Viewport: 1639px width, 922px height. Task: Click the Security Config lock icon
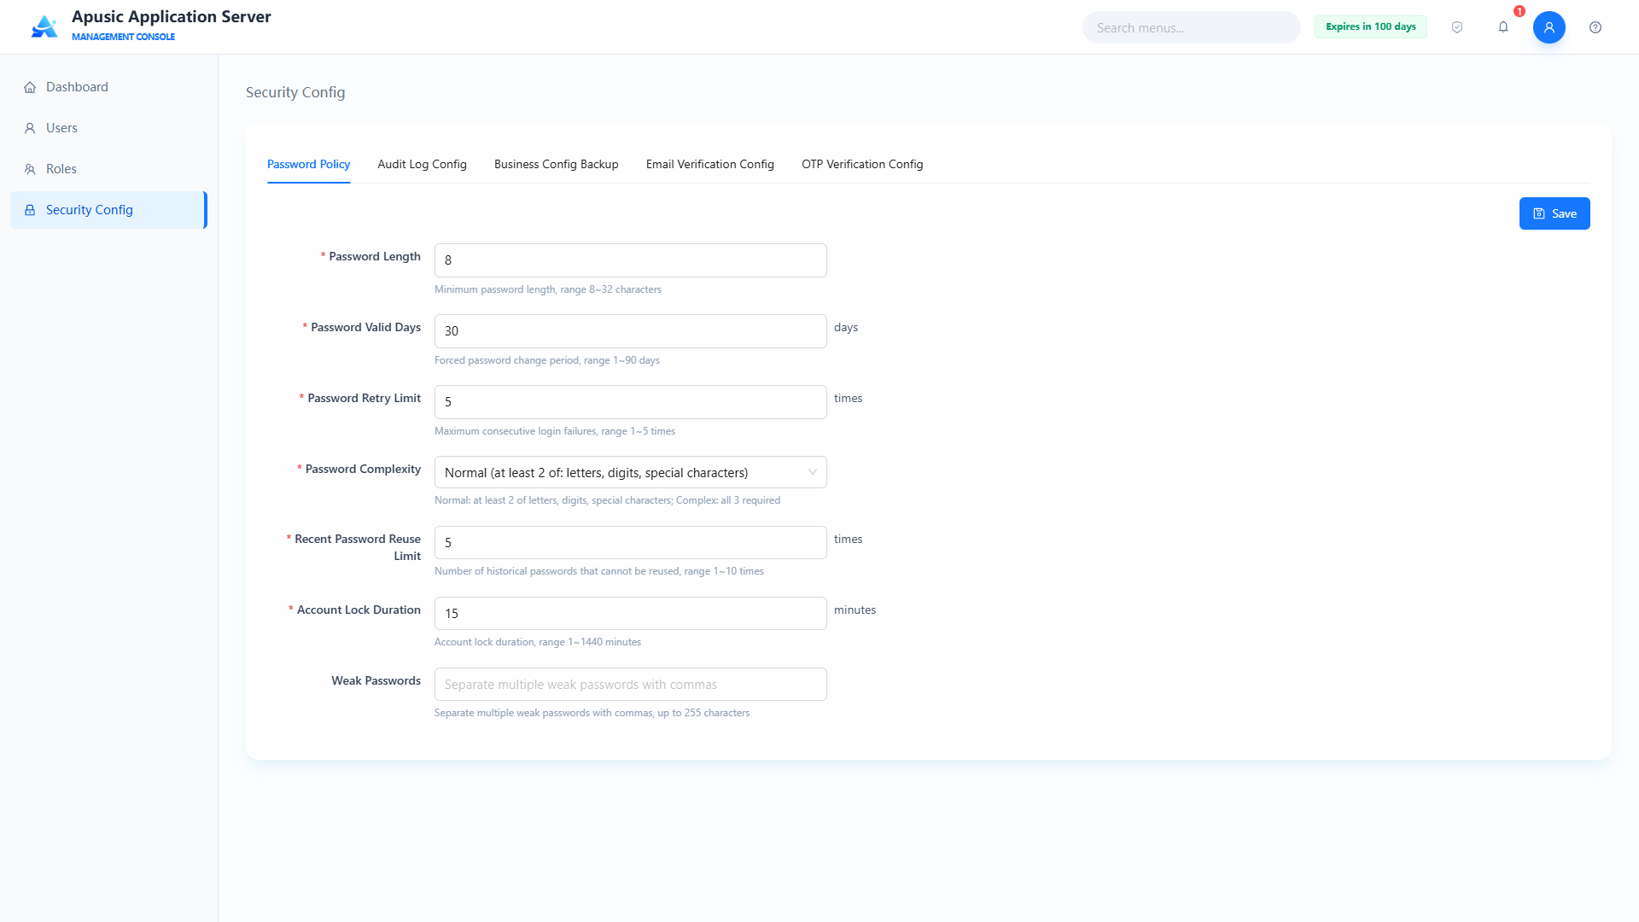click(30, 210)
